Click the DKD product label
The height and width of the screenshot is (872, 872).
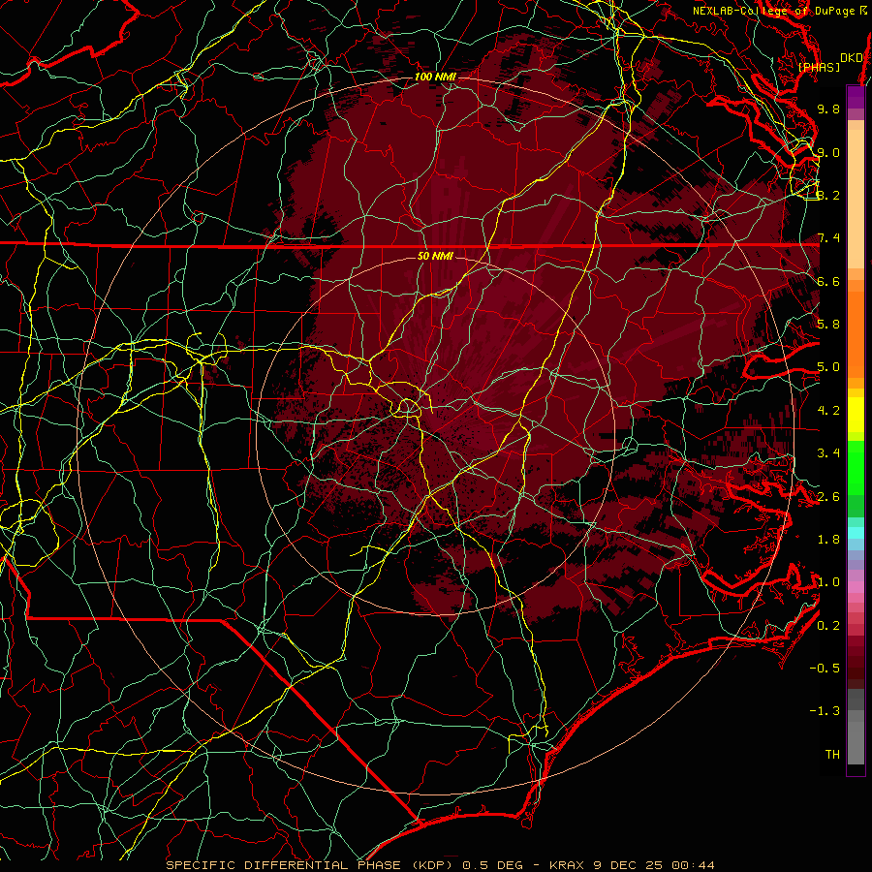point(851,57)
